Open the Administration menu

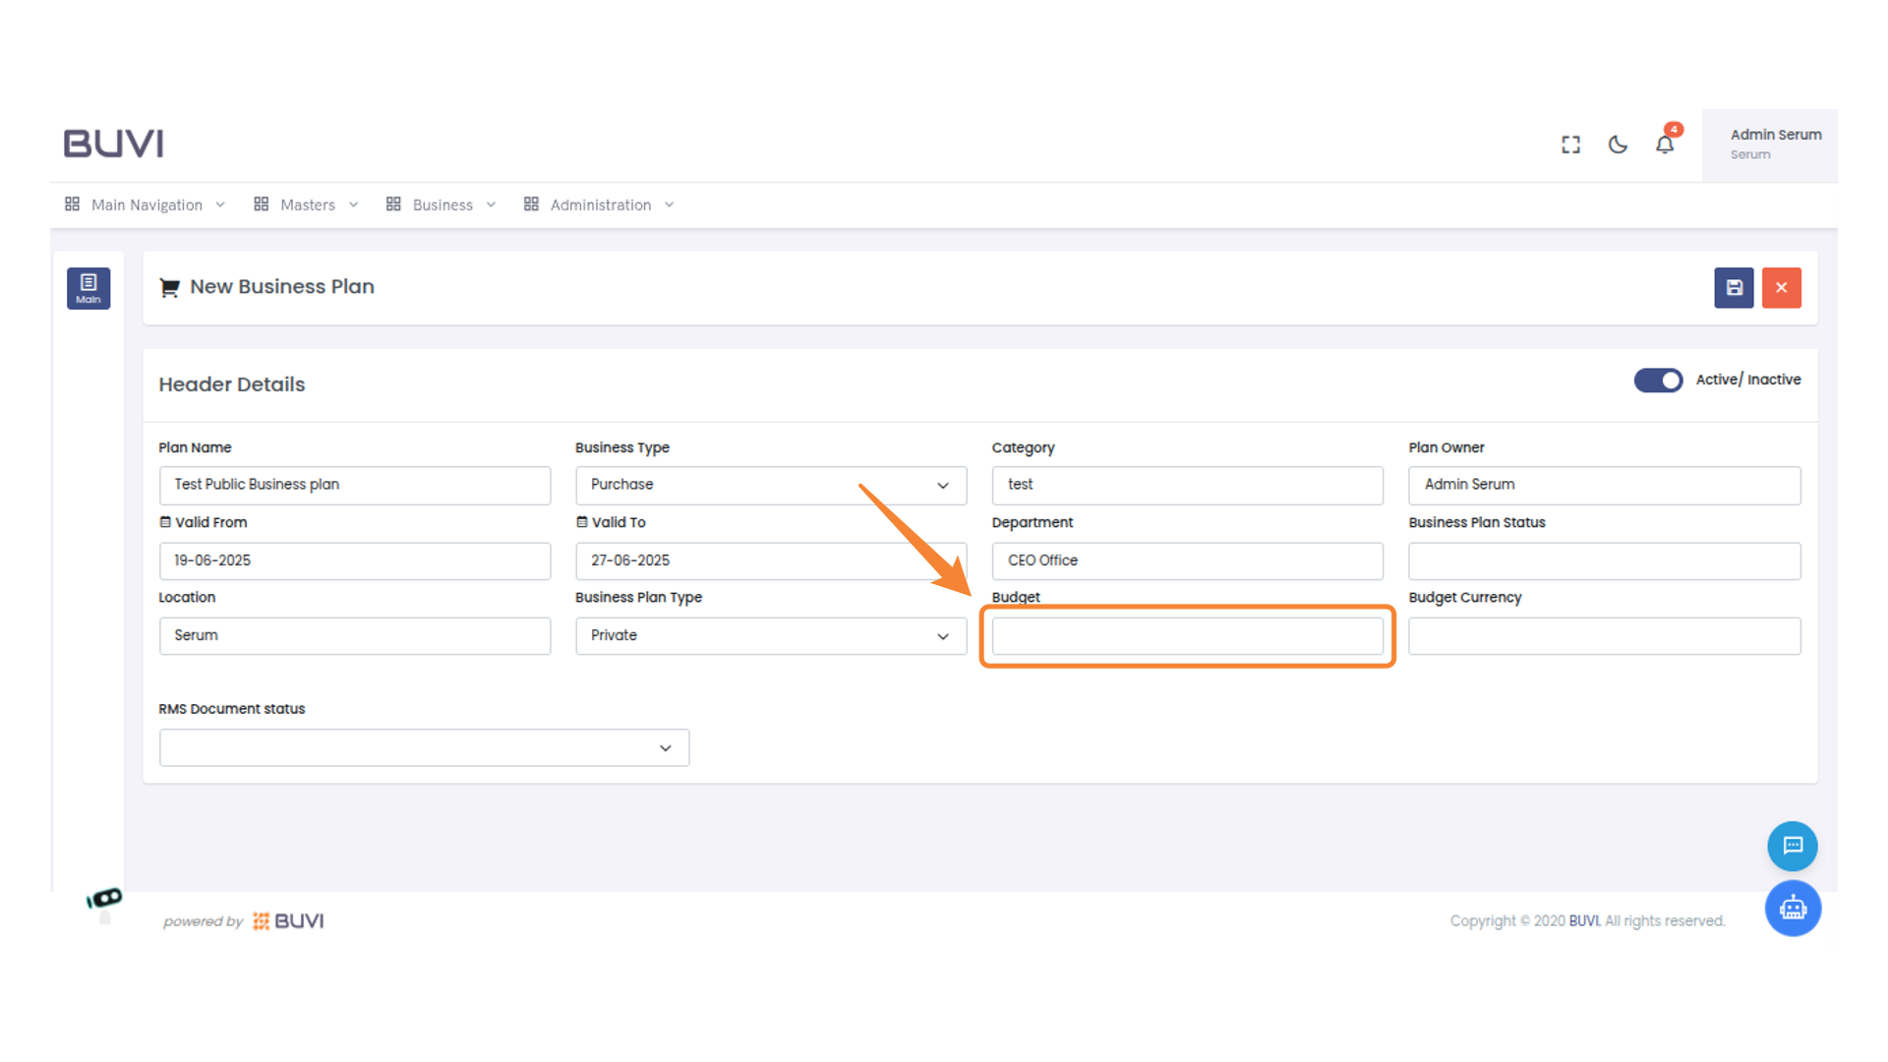[599, 205]
